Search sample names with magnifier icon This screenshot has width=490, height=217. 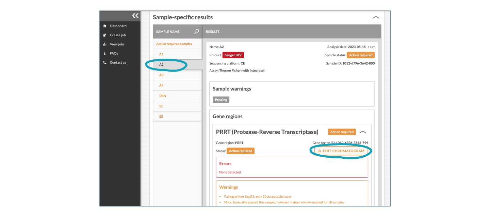coord(197,32)
